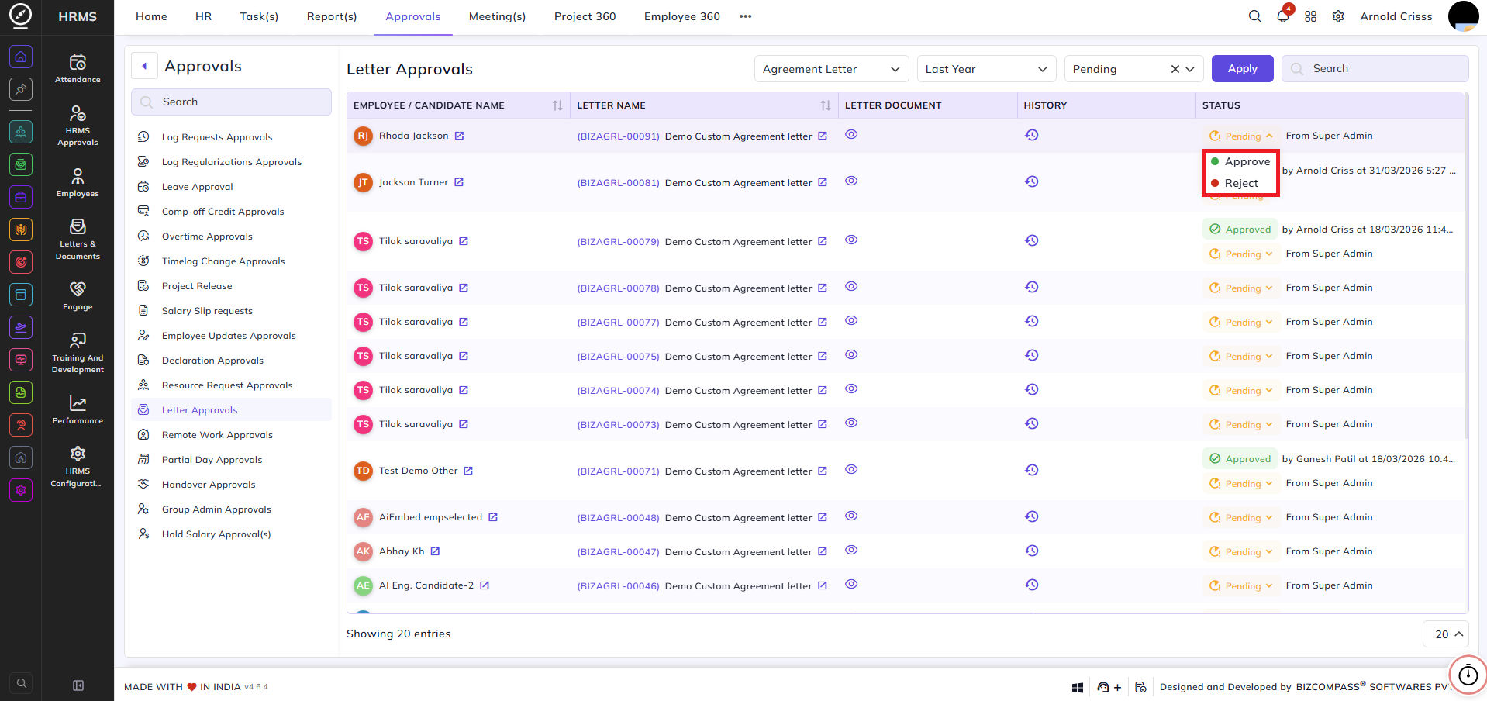Open the 20 entries per page dropdown

[1446, 634]
